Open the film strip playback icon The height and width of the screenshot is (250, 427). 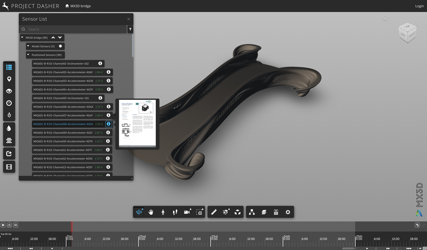[9, 167]
